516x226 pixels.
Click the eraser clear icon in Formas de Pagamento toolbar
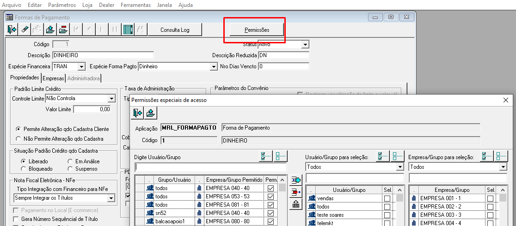pos(25,30)
